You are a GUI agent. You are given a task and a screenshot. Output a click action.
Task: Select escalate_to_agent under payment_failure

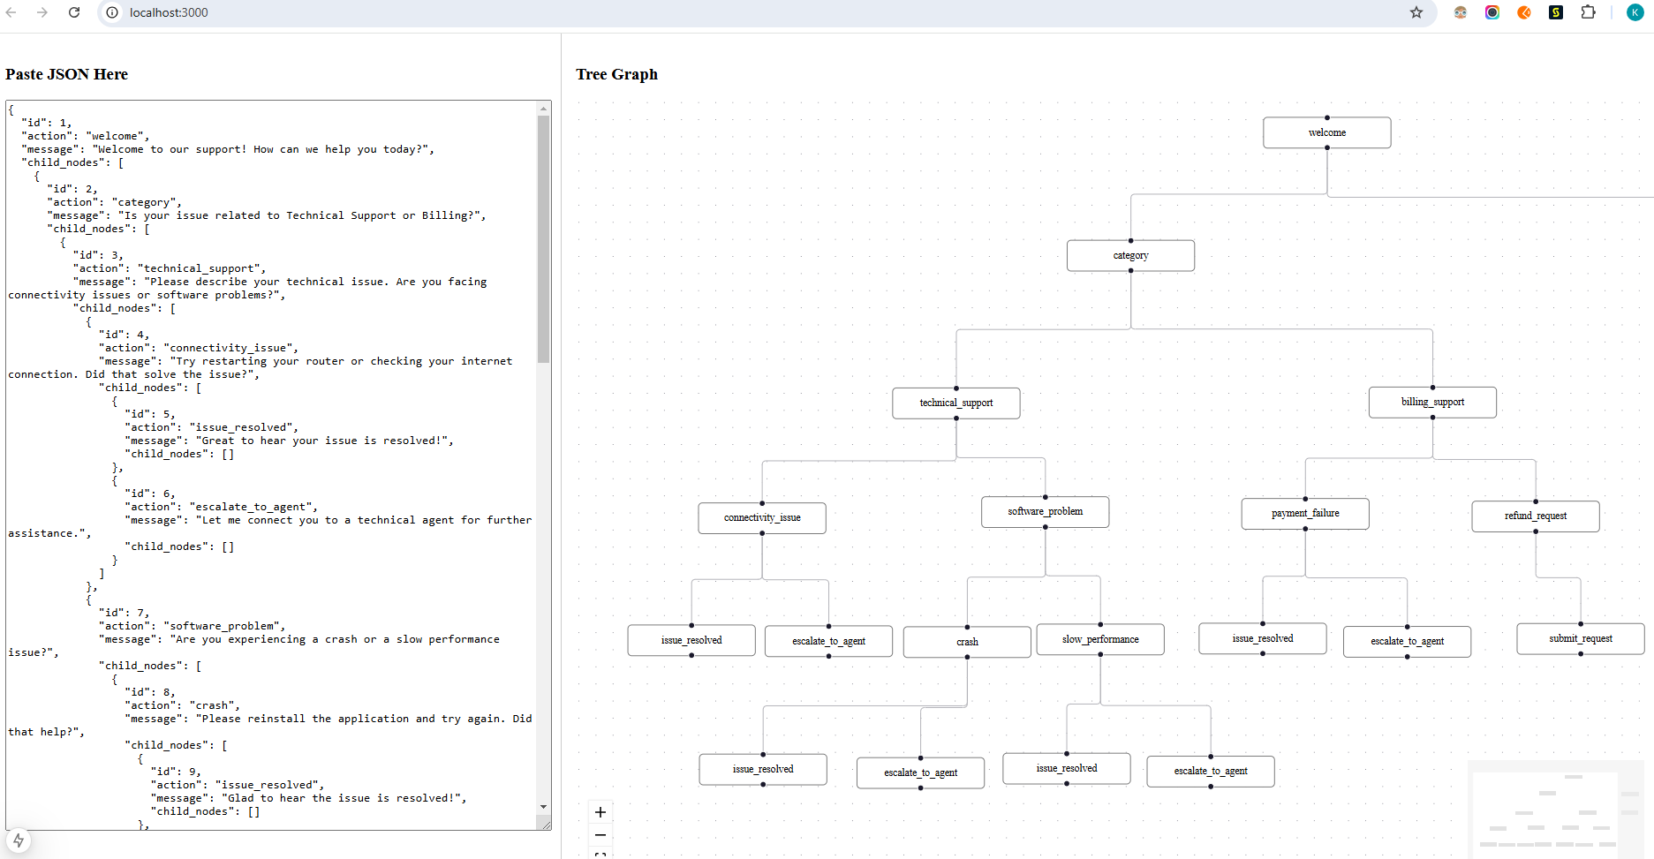click(1407, 641)
